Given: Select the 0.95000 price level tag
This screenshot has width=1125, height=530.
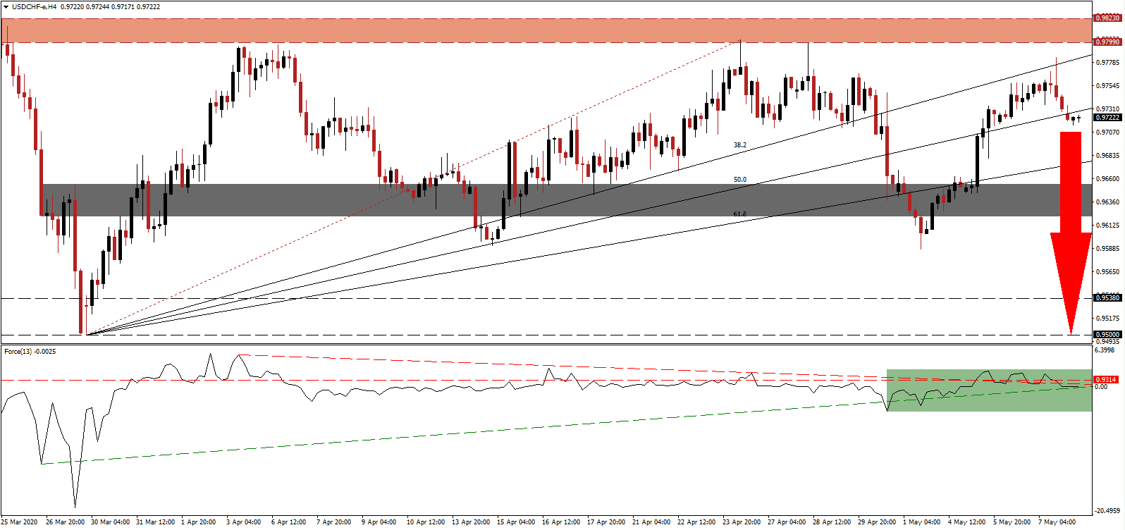Looking at the screenshot, I should click(1107, 335).
